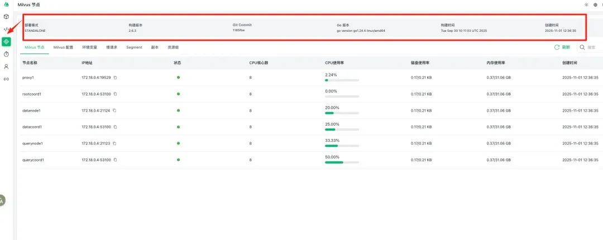The image size is (603, 240).
Task: Click querycoord1 CPU usage 50% progress bar
Action: [342, 162]
